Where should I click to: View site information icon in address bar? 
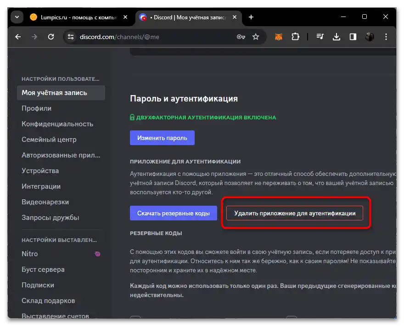tap(71, 37)
